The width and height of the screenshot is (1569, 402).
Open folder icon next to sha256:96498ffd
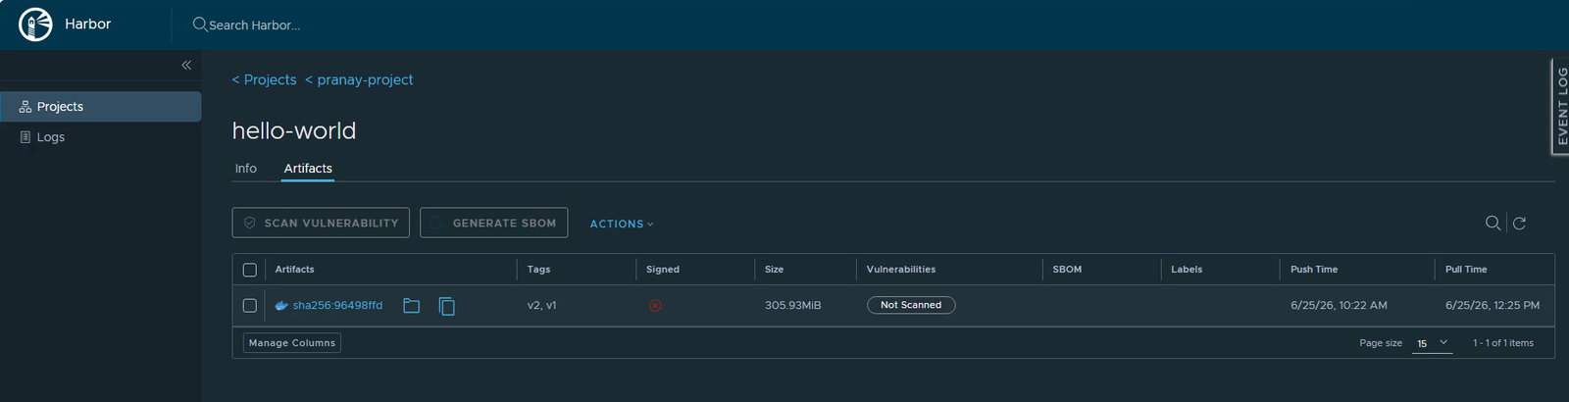(412, 306)
